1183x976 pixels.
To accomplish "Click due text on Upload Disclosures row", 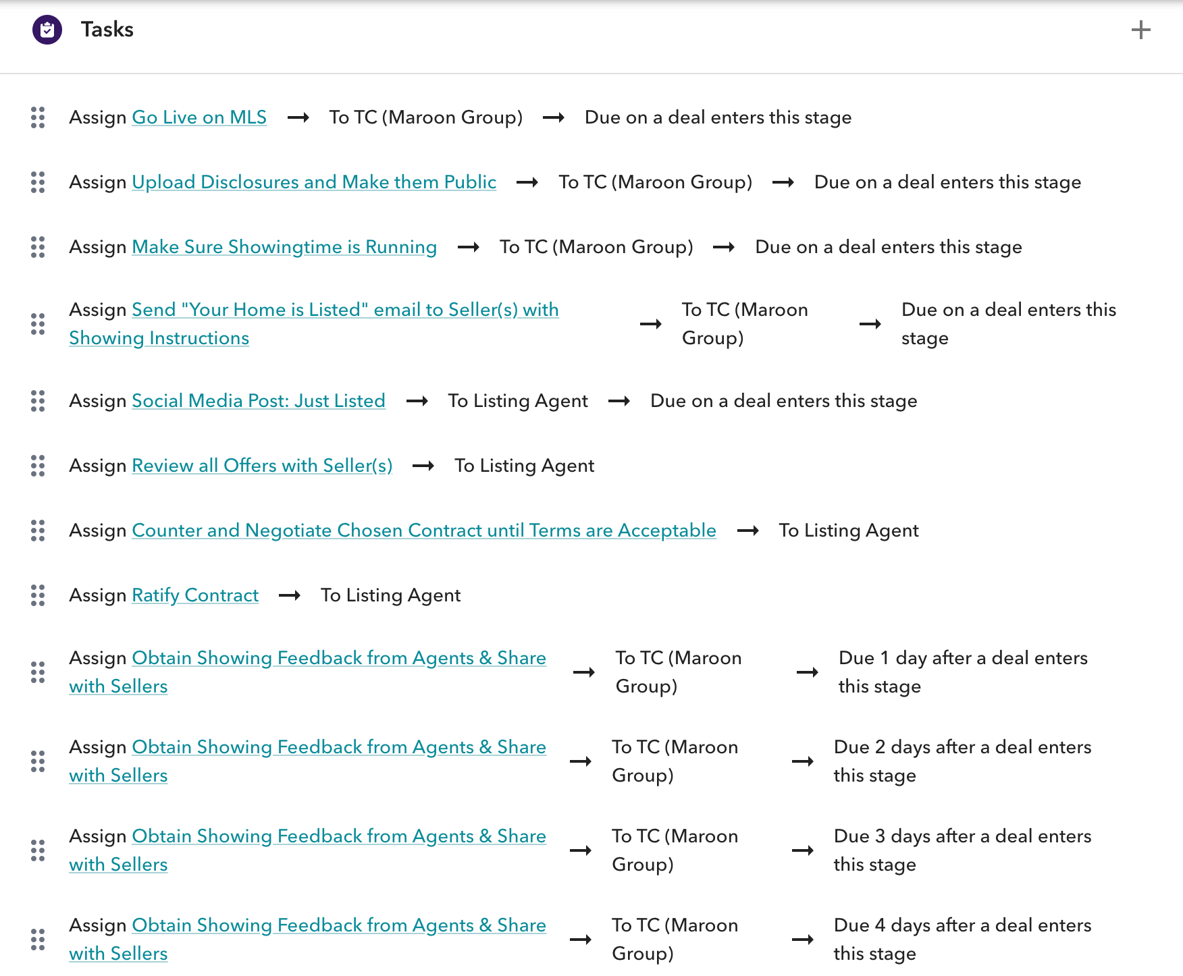I will (947, 182).
